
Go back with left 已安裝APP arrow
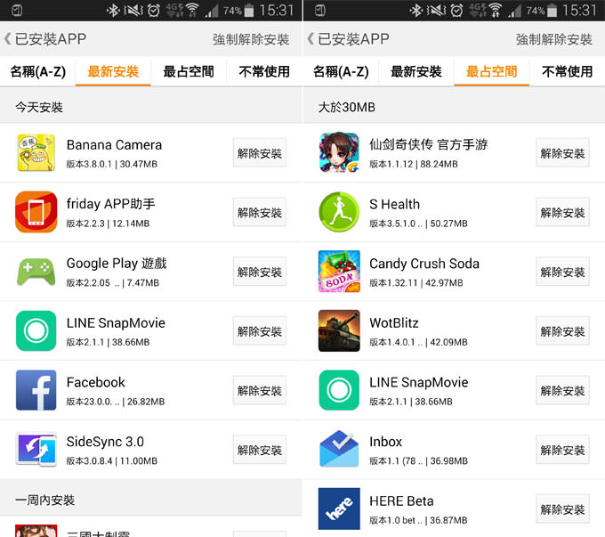pos(8,38)
